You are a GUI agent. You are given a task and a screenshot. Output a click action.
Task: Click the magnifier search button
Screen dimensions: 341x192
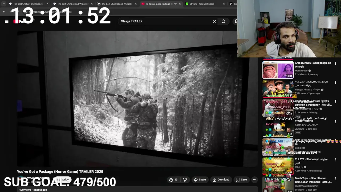pyautogui.click(x=224, y=21)
